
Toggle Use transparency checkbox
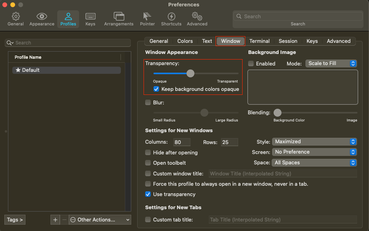click(148, 194)
